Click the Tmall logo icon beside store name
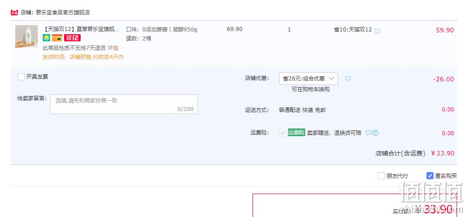This screenshot has width=467, height=217. pos(14,13)
